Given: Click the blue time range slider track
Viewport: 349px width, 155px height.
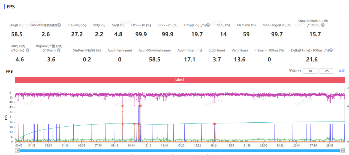Looking at the screenshot, I should click(180, 150).
